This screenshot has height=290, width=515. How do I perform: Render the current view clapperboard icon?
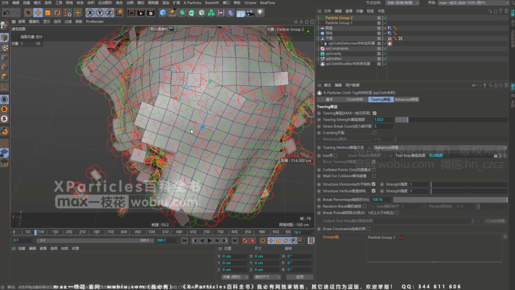click(x=131, y=13)
